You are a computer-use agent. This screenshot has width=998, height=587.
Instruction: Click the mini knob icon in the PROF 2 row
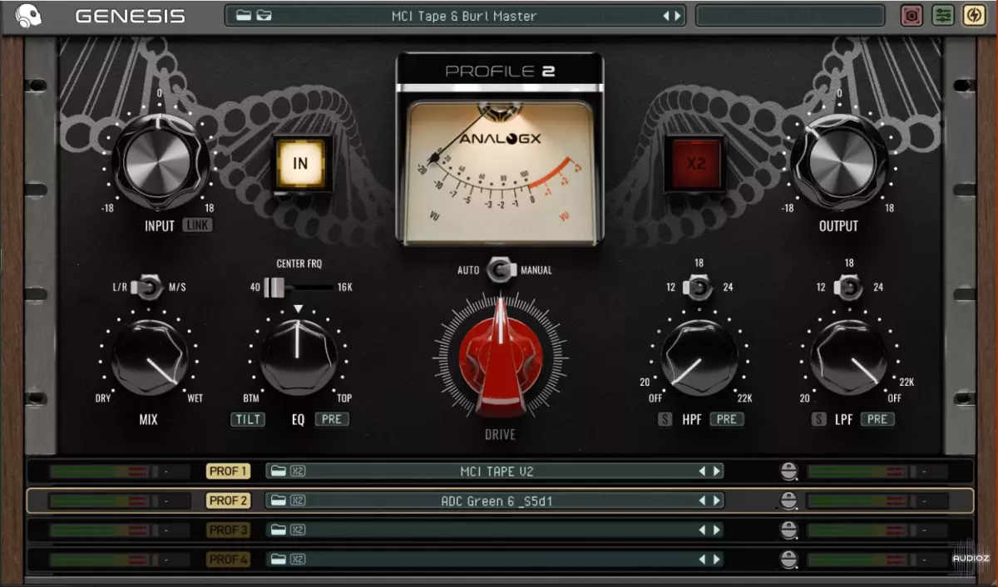point(788,501)
